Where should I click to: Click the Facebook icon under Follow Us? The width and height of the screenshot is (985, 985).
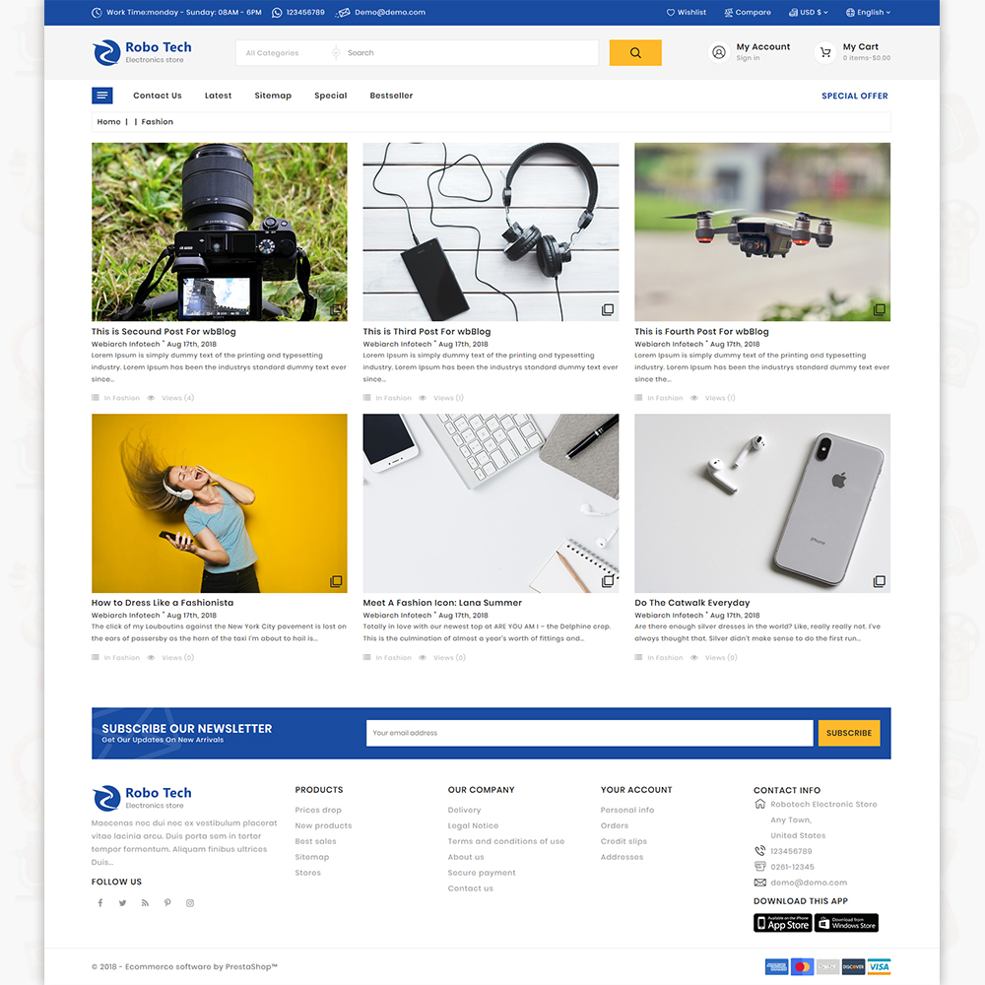coord(99,903)
